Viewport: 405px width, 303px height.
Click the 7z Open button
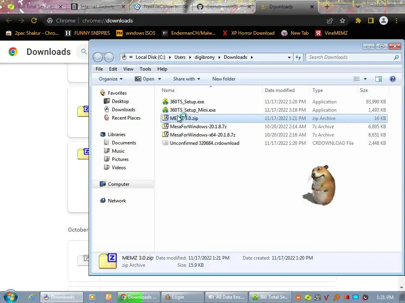click(145, 79)
